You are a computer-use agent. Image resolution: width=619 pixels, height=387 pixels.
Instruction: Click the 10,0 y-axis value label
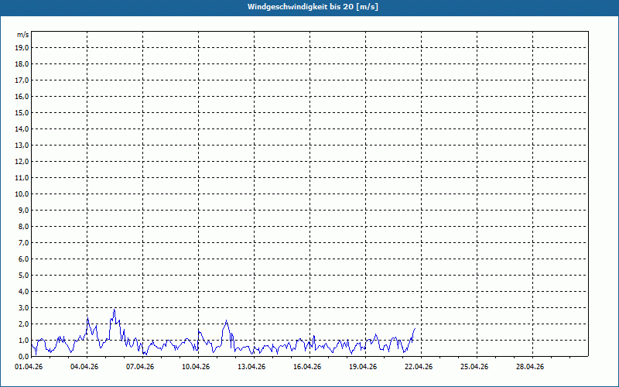pyautogui.click(x=22, y=194)
